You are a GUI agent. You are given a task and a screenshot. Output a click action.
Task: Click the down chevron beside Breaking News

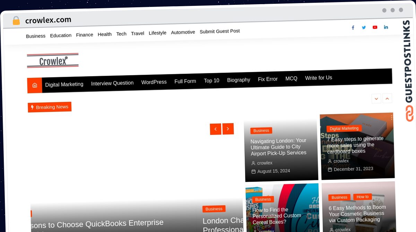376,98
